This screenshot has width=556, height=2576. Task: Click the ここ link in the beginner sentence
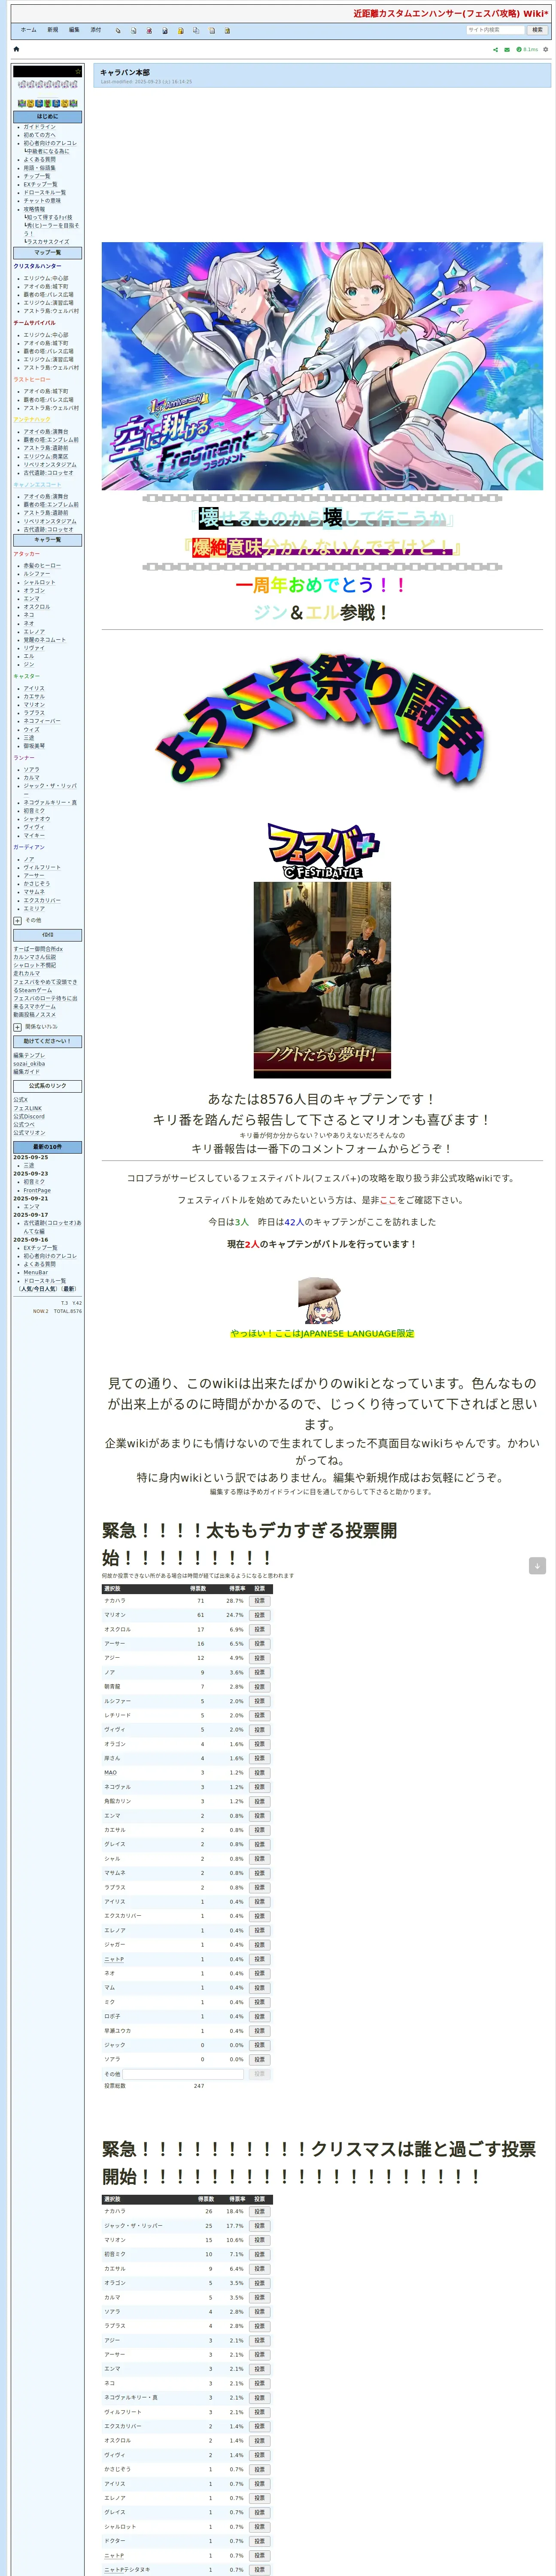tap(388, 1200)
